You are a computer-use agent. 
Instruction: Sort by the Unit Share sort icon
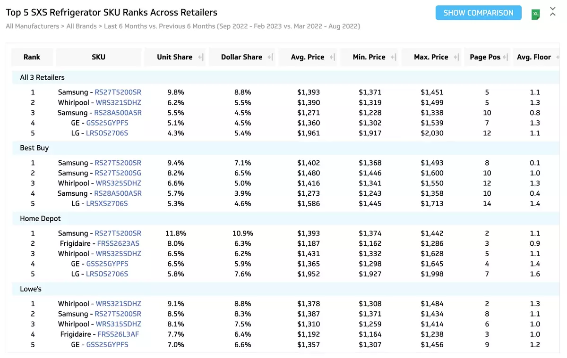coord(200,57)
